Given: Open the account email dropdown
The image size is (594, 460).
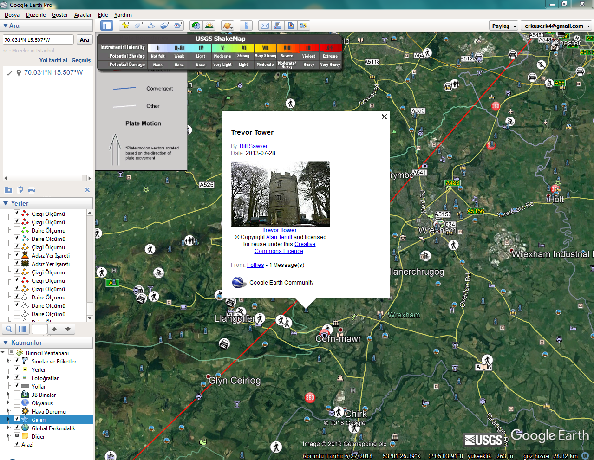Looking at the screenshot, I should pyautogui.click(x=556, y=26).
